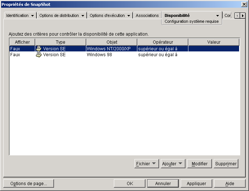Click 'supérieur ou égal à' in Windows NT/2000/XP row
The width and height of the screenshot is (249, 191).
(158, 48)
